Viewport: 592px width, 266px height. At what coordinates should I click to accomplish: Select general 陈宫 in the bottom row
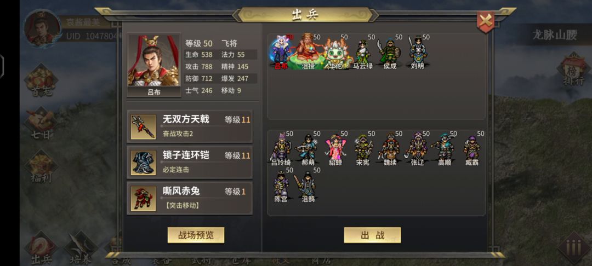pos(281,186)
